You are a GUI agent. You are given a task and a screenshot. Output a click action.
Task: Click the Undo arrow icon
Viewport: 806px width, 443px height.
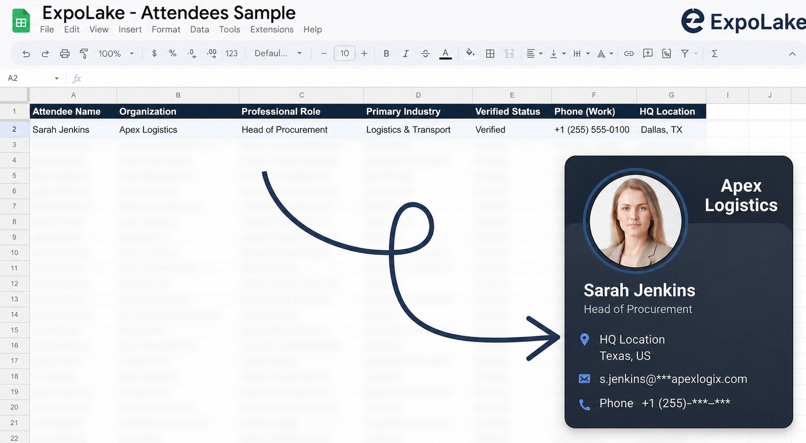tap(26, 53)
